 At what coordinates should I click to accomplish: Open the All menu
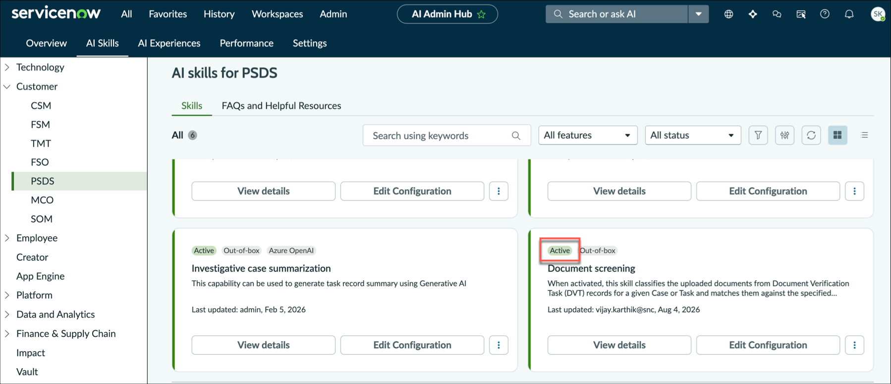pos(126,14)
